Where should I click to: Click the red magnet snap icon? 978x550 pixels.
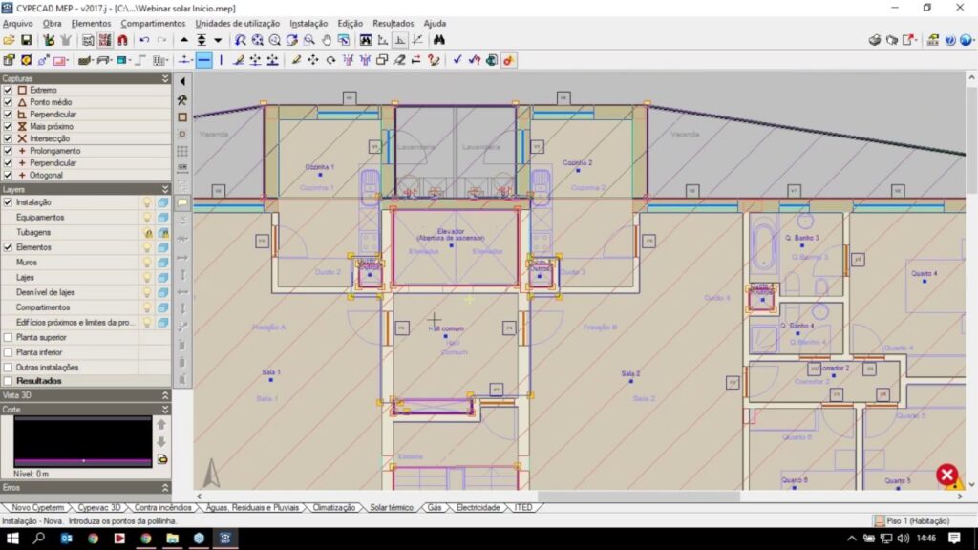pos(122,40)
